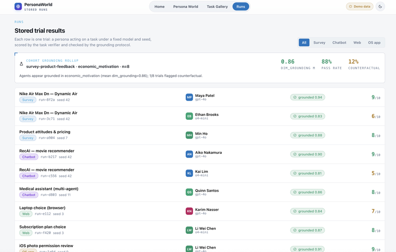Click the run-8f2a run ID
396x252 pixels.
(x=47, y=100)
